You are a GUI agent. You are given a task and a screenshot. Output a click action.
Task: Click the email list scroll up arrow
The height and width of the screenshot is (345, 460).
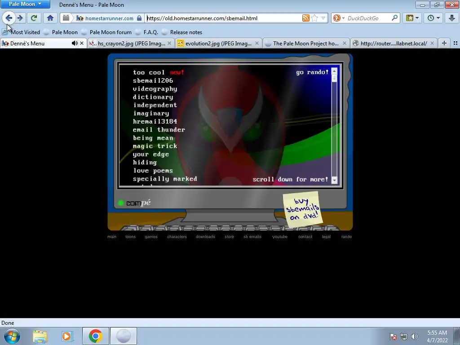334,71
